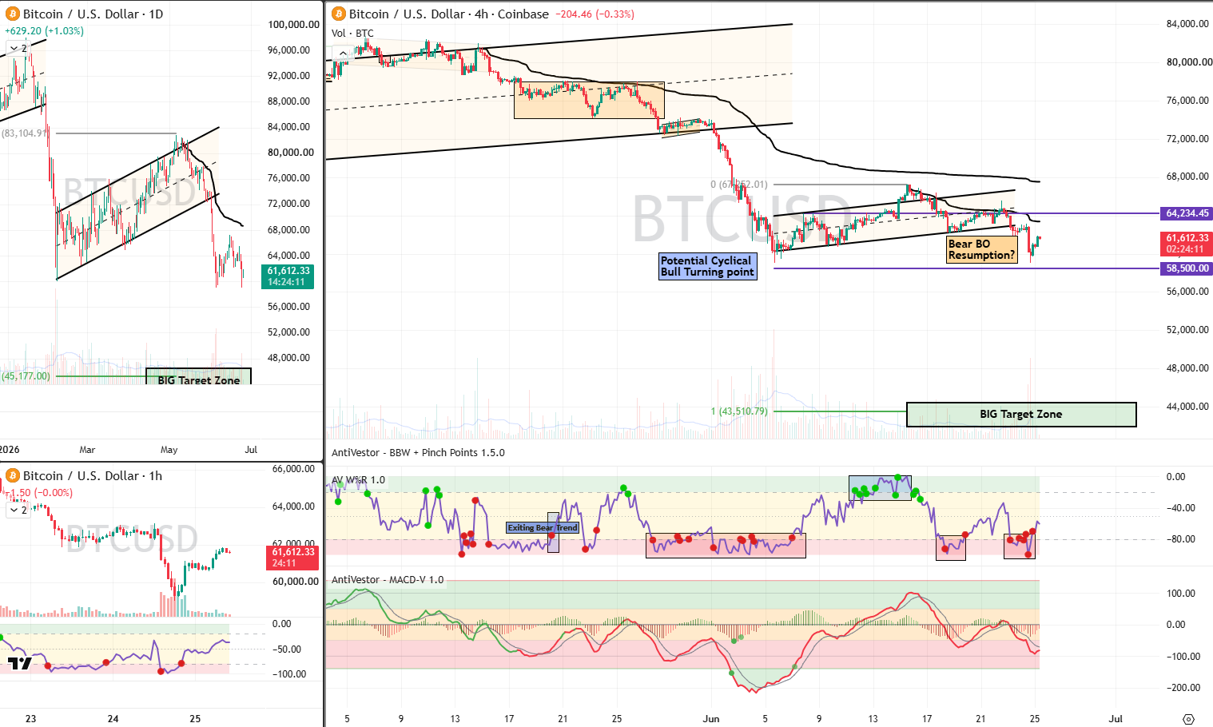This screenshot has height=727, width=1213.
Task: Select the AntiVestor BBW + Pinch Points legend
Action: point(418,452)
